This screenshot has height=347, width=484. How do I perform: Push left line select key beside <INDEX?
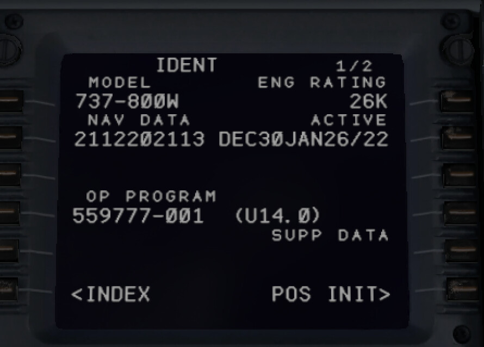click(8, 289)
